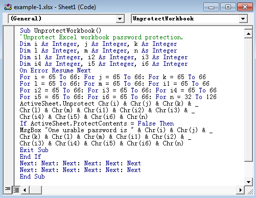Click the 'For i2 = 65 To 66' line
This screenshot has width=256, height=198.
(118, 90)
